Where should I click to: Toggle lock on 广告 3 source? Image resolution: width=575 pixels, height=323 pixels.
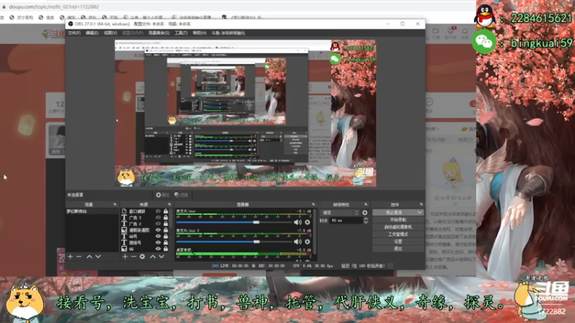166,217
